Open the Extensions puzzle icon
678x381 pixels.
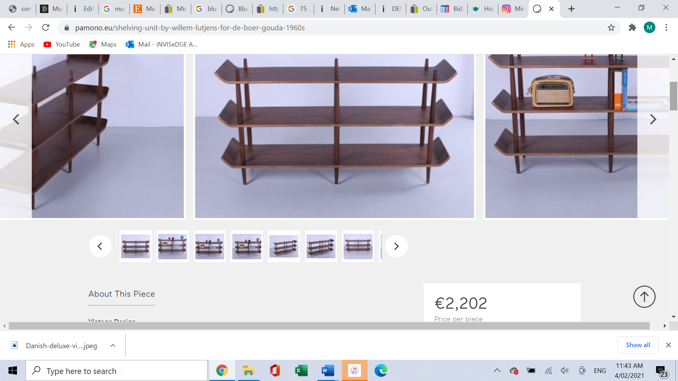(632, 28)
